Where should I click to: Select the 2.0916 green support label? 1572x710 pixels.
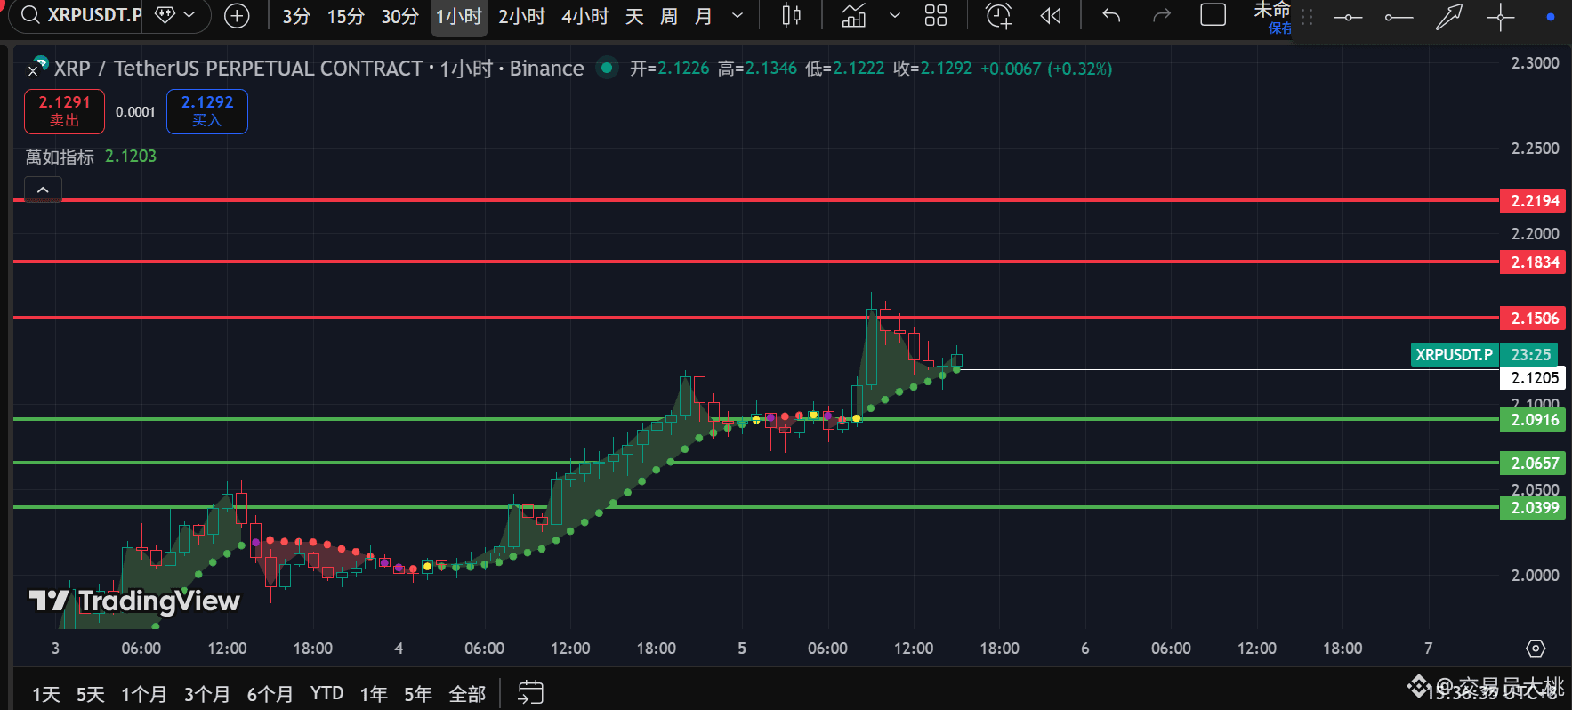tap(1533, 420)
